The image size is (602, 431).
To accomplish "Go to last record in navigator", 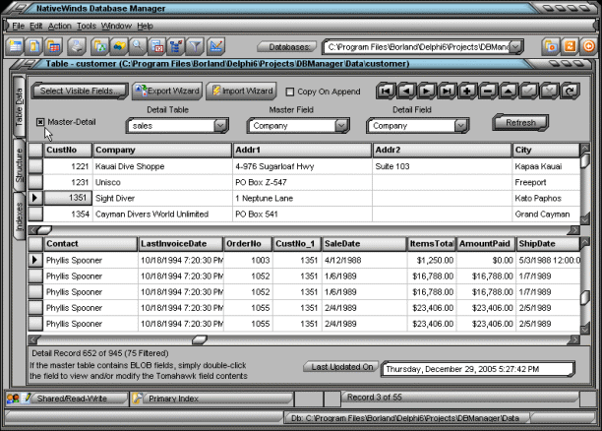I will (x=447, y=91).
